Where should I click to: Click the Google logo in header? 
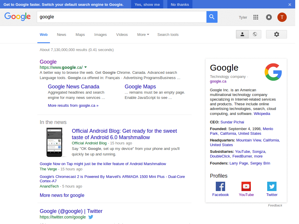(x=18, y=17)
